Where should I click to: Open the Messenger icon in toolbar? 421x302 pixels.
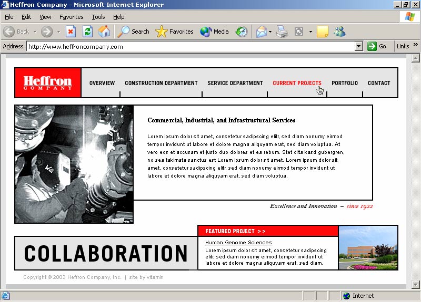point(339,32)
